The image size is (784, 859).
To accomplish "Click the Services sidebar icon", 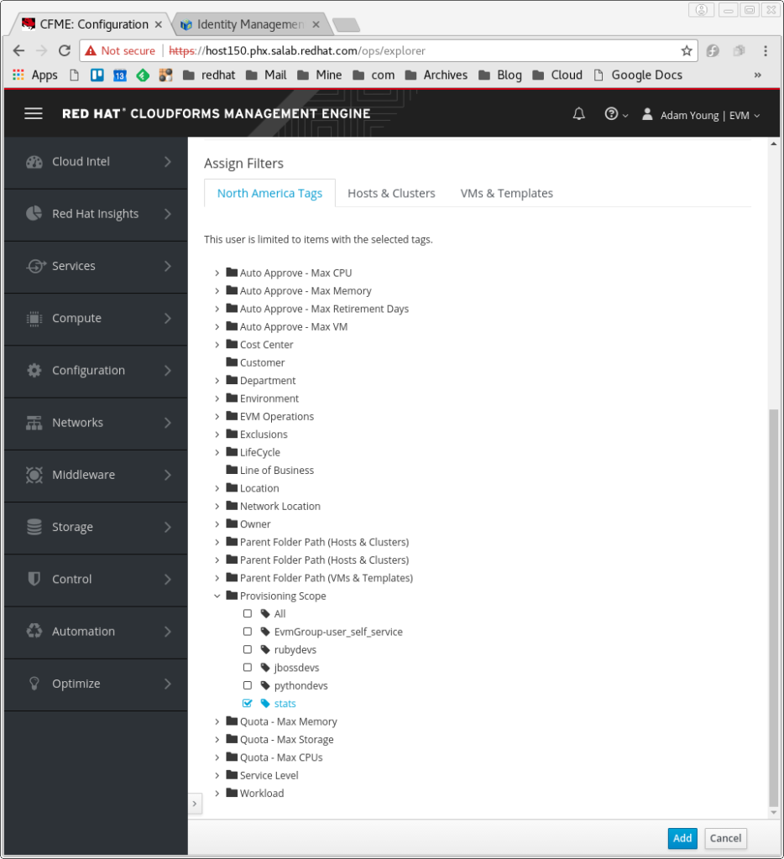I will [x=35, y=266].
